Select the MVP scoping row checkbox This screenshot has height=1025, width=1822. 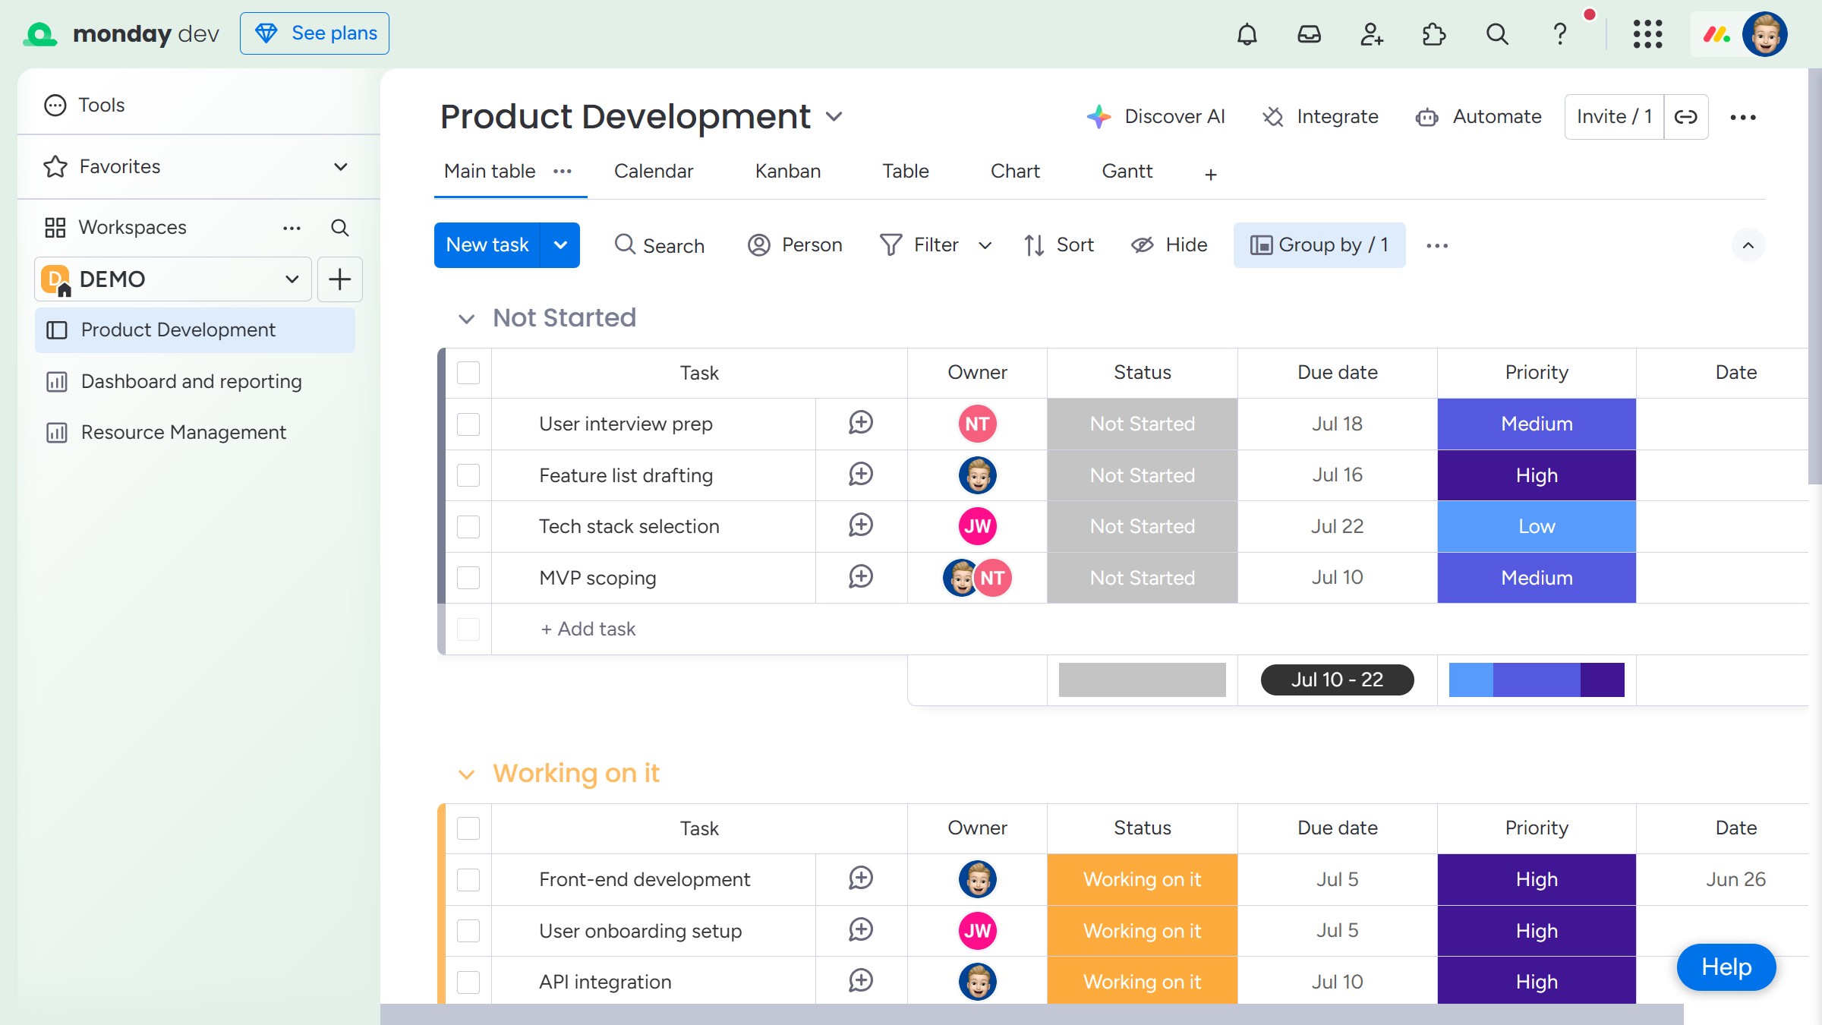468,578
